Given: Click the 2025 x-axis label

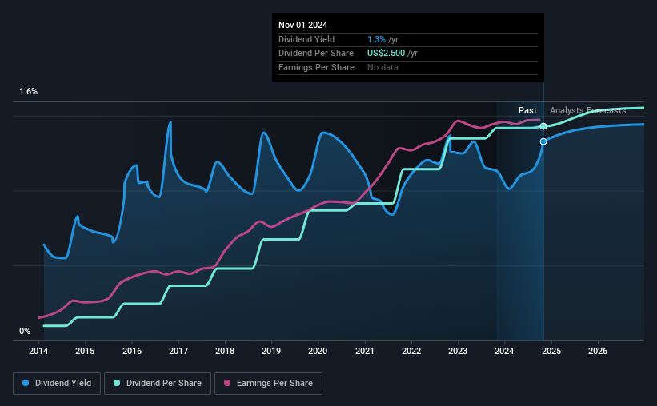Looking at the screenshot, I should (551, 351).
